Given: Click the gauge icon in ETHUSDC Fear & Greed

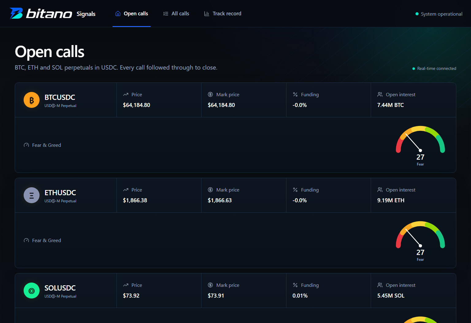Looking at the screenshot, I should (x=26, y=241).
